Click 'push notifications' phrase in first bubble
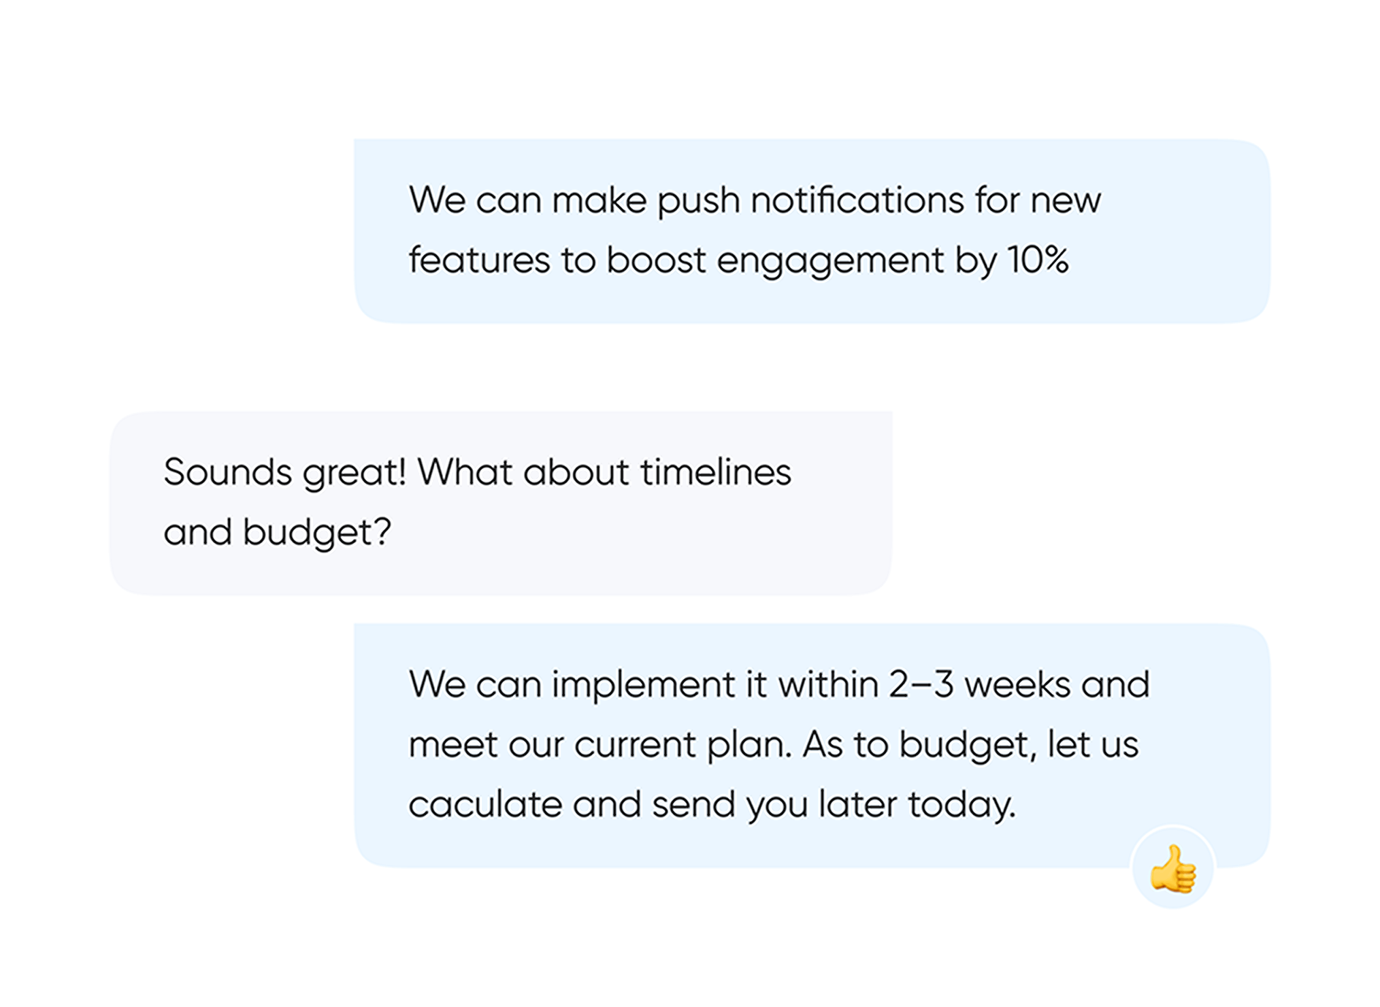Screen dimensions: 1380x1007 810,200
